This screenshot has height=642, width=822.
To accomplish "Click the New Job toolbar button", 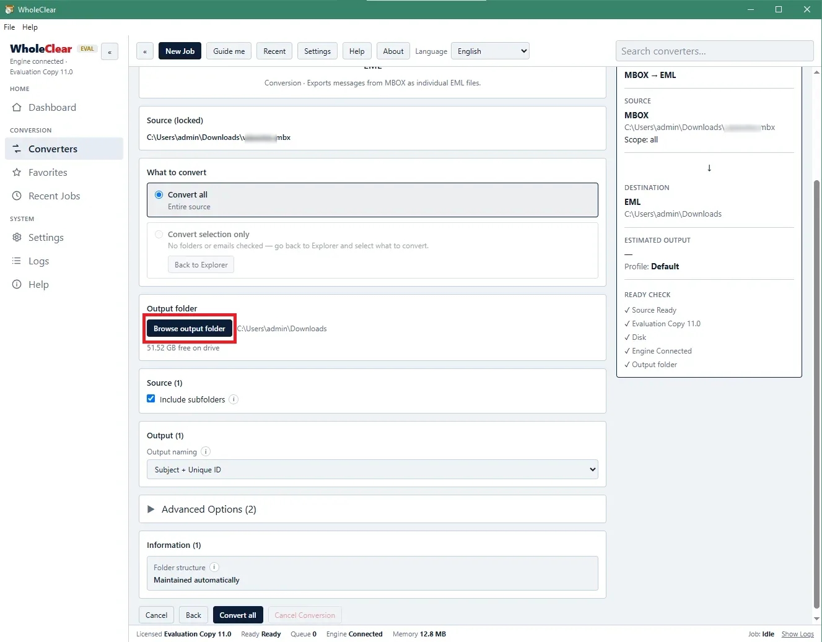I will pos(180,51).
